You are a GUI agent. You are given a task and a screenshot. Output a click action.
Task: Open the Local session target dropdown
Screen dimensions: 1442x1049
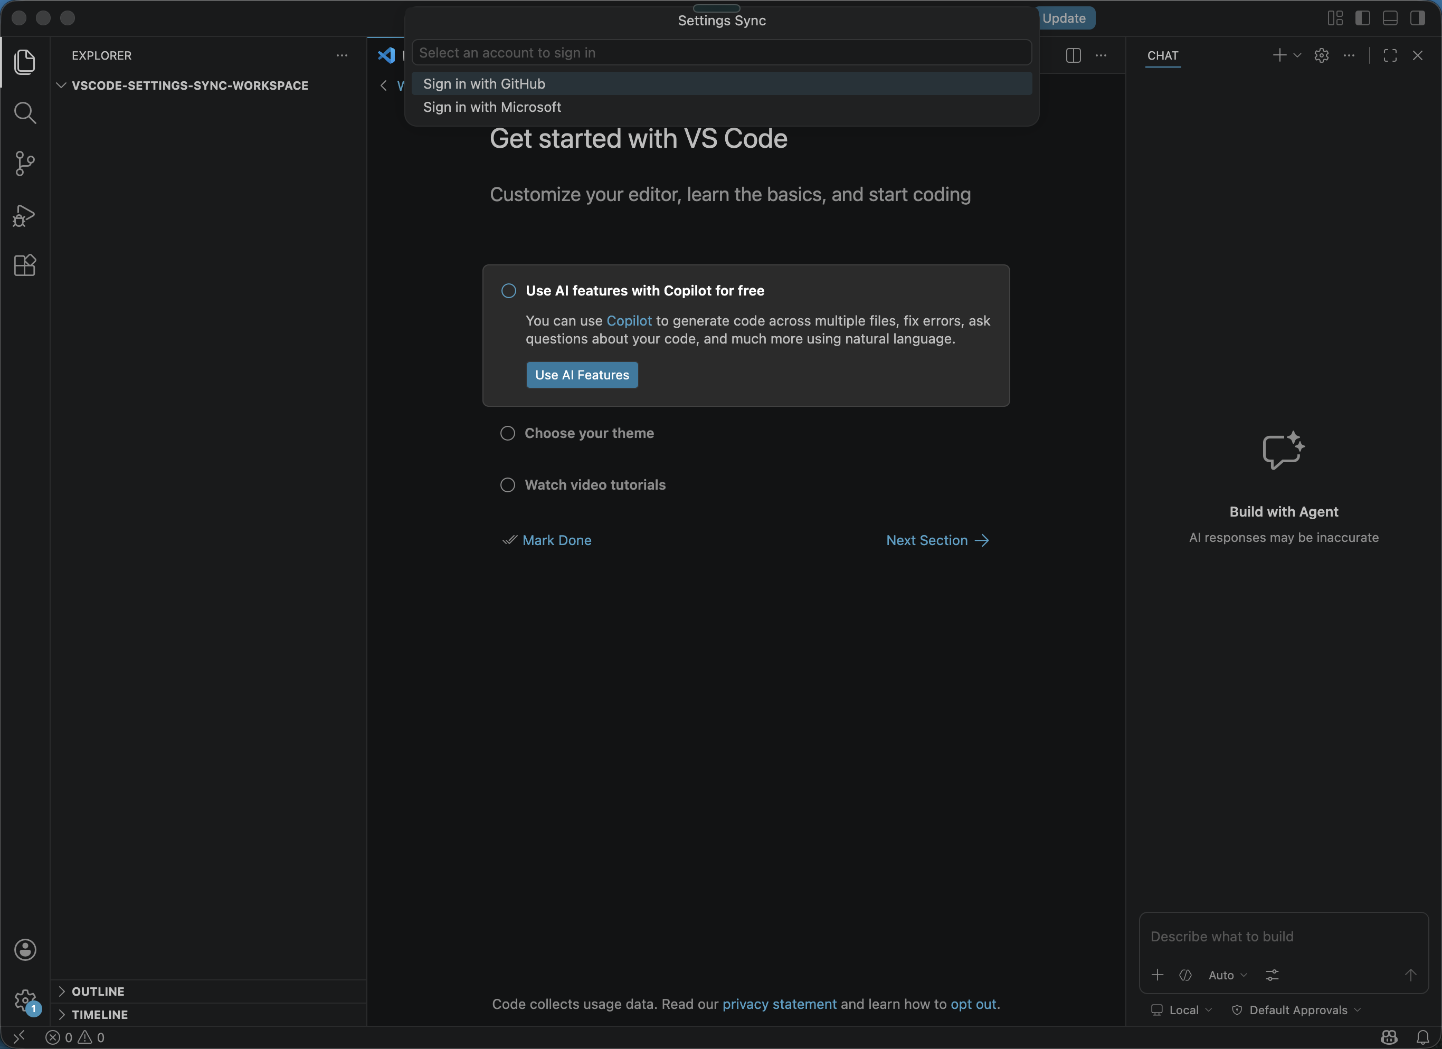1182,1009
